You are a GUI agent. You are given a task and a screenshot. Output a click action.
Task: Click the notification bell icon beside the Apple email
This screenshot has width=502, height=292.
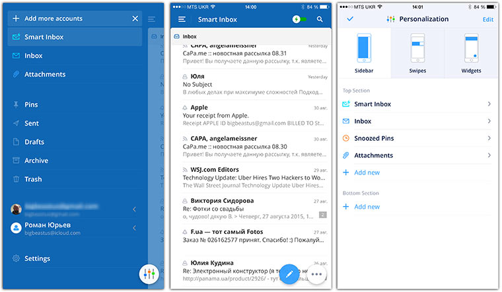pyautogui.click(x=185, y=108)
